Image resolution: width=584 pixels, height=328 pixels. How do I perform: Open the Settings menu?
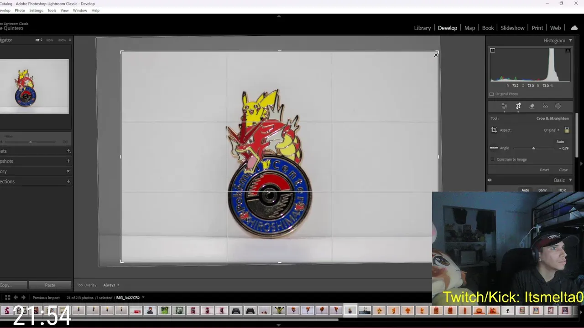(36, 10)
